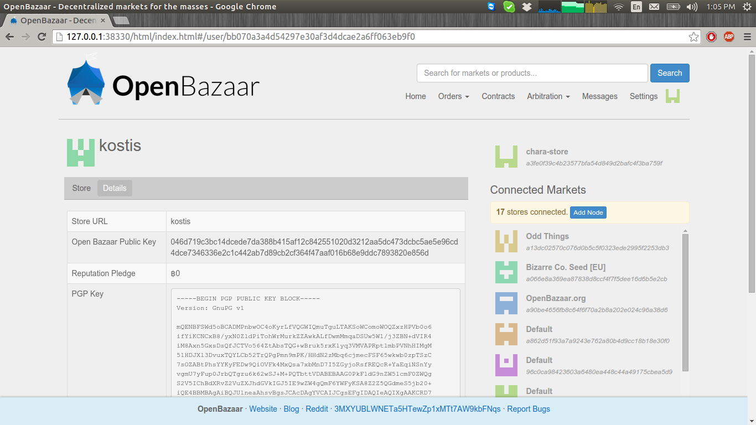Open a new browser tab
Viewport: 756px width, 425px height.
[121, 20]
